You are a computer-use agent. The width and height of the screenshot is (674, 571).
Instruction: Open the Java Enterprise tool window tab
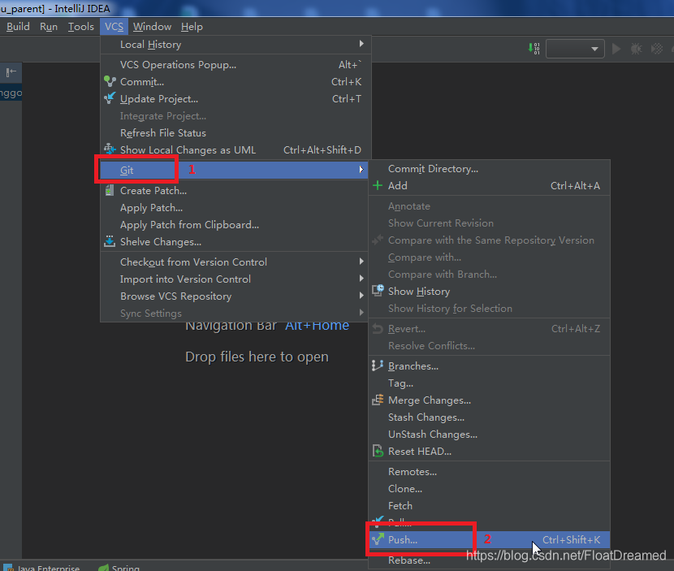coord(41,568)
